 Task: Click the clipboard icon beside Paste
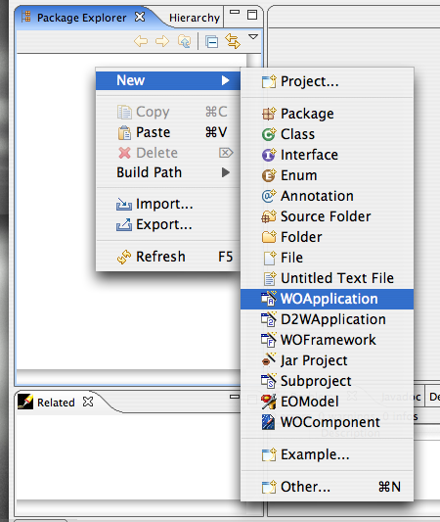pos(124,133)
